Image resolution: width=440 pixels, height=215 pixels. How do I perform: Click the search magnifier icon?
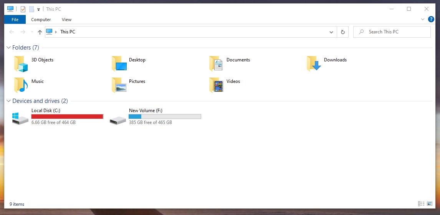[362, 32]
